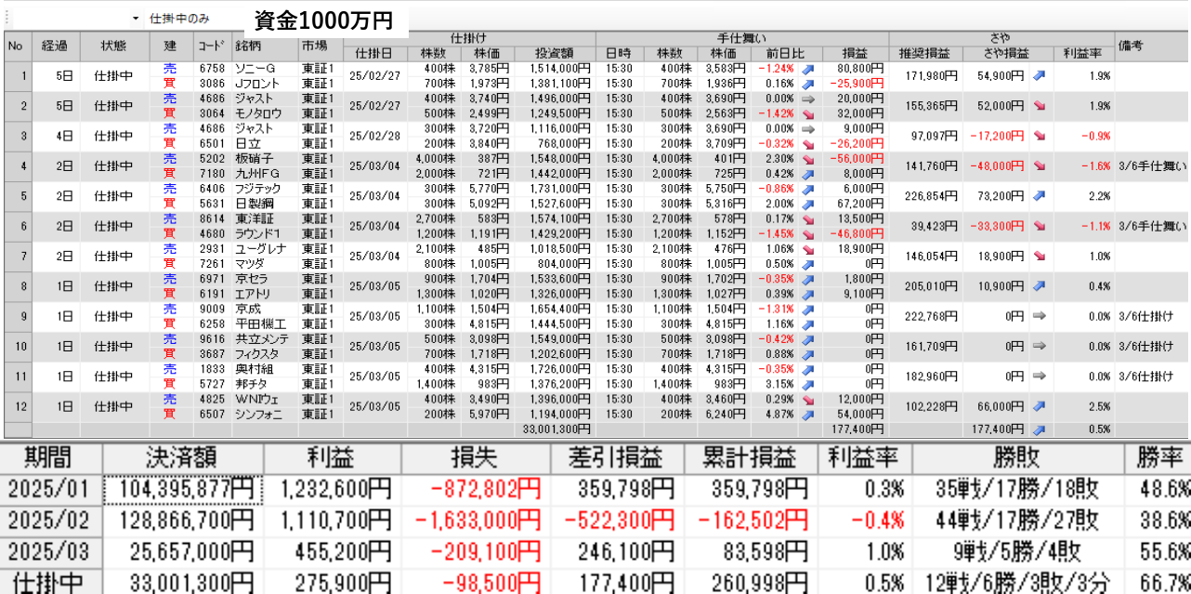1191x594 pixels.
Task: Click the 銘柄 column header
Action: tap(247, 46)
